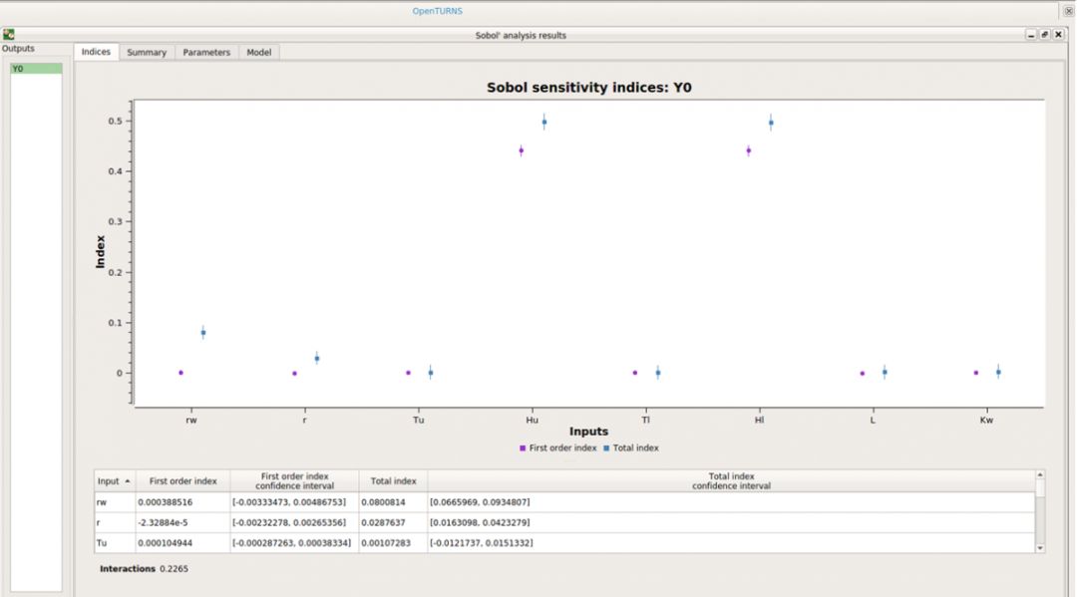The height and width of the screenshot is (597, 1077).
Task: Minimize the Sobol' analysis results subwindow
Action: coord(1031,34)
